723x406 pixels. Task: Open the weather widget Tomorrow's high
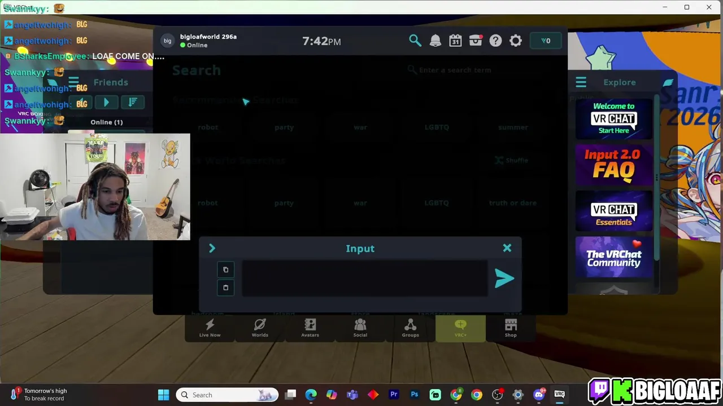[38, 394]
